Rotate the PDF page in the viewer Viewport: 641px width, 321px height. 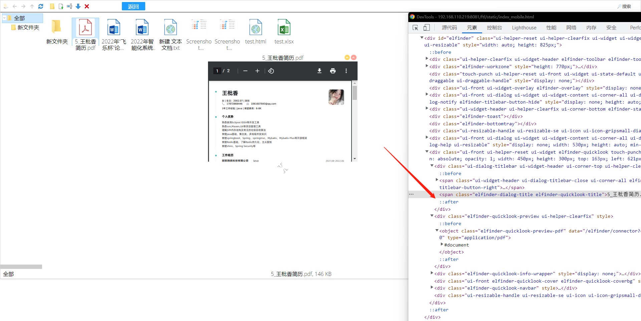271,71
